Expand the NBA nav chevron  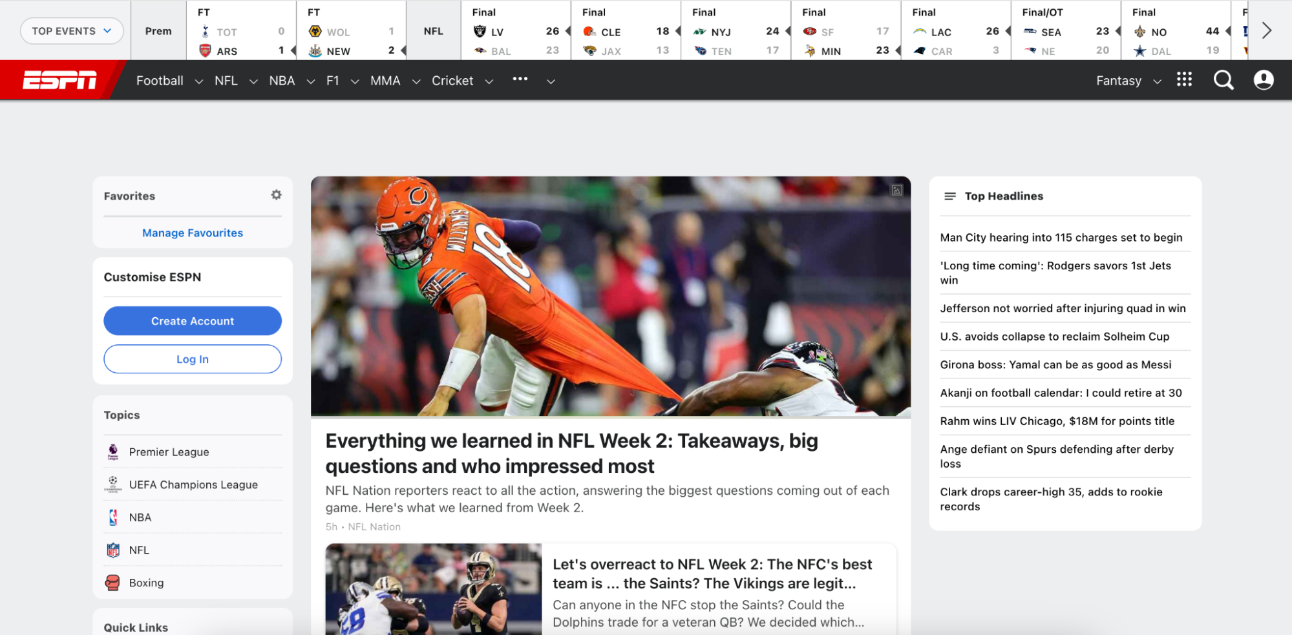[x=311, y=81]
